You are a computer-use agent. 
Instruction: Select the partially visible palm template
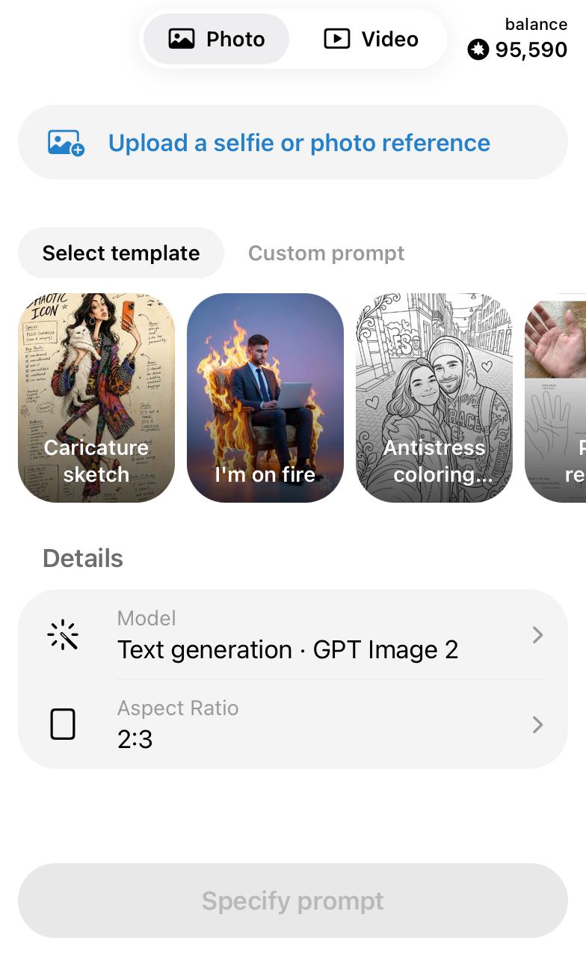[555, 397]
